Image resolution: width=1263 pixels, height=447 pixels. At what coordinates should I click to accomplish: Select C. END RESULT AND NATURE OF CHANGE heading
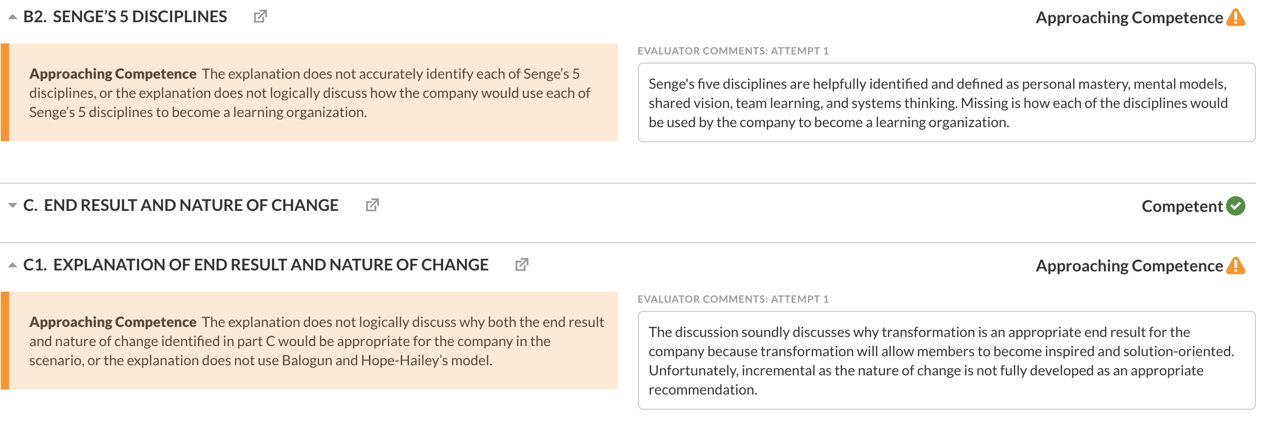coord(181,205)
